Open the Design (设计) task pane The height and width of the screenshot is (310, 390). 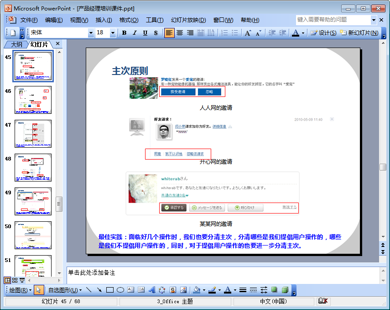point(323,32)
